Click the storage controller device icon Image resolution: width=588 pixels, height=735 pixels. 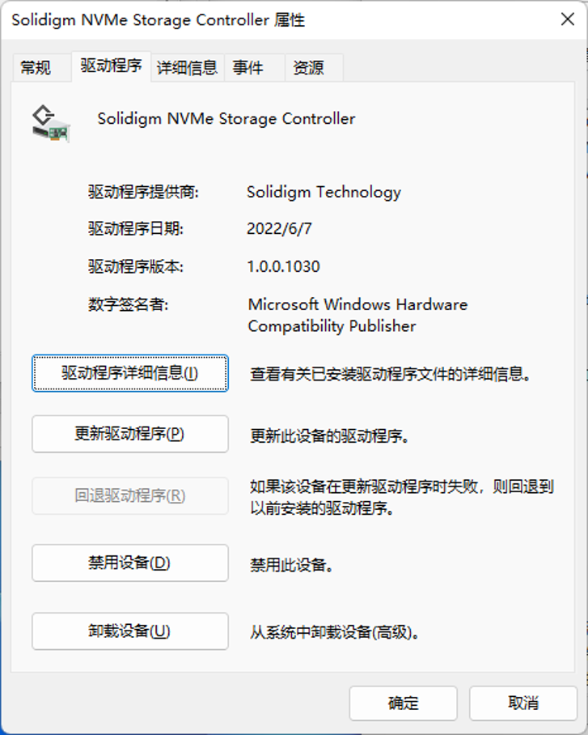(x=50, y=122)
